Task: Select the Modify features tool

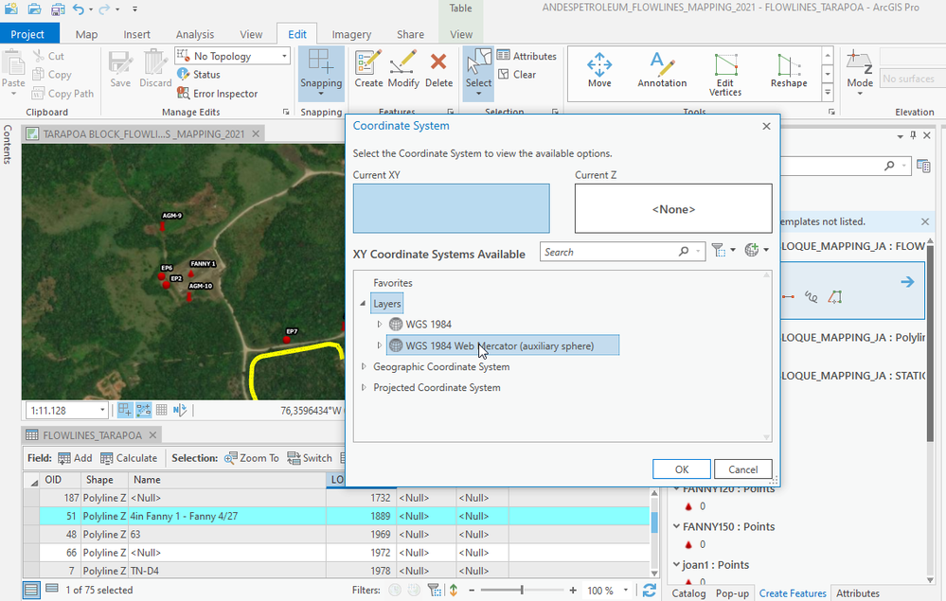Action: (403, 68)
